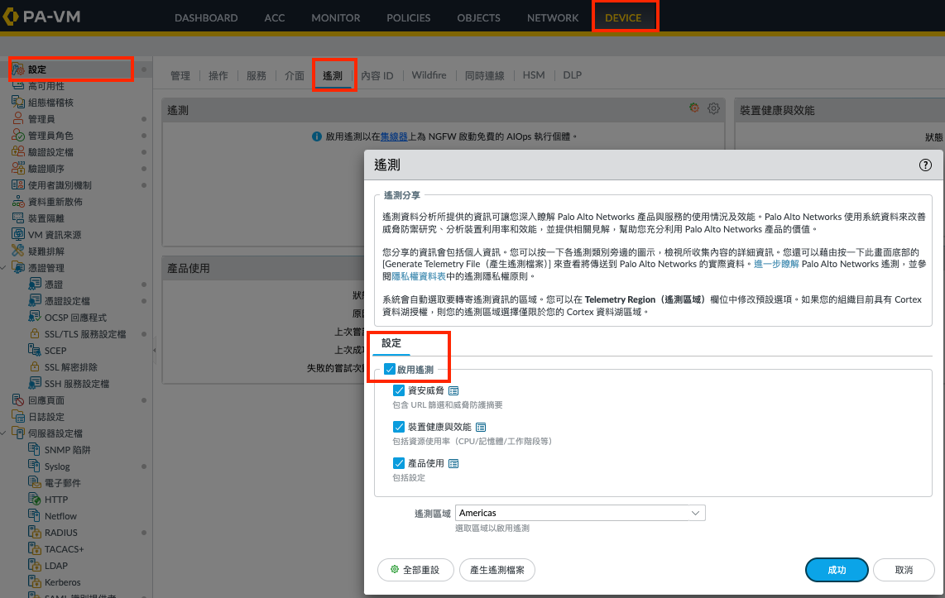Screen dimensions: 945x598
Task: Switch to the 管理 sub-tab
Action: (x=180, y=75)
